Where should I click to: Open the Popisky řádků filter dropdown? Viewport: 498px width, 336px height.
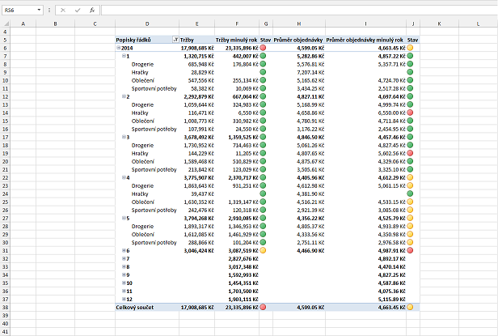coord(175,40)
